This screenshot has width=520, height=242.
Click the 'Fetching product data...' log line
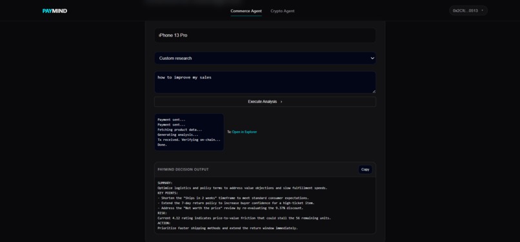180,130
